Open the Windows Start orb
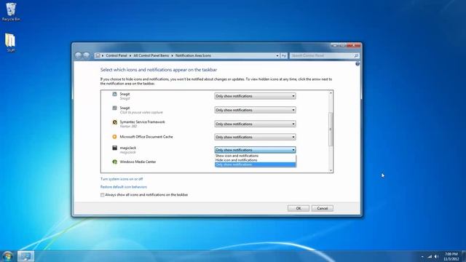The image size is (466, 262). [8, 256]
